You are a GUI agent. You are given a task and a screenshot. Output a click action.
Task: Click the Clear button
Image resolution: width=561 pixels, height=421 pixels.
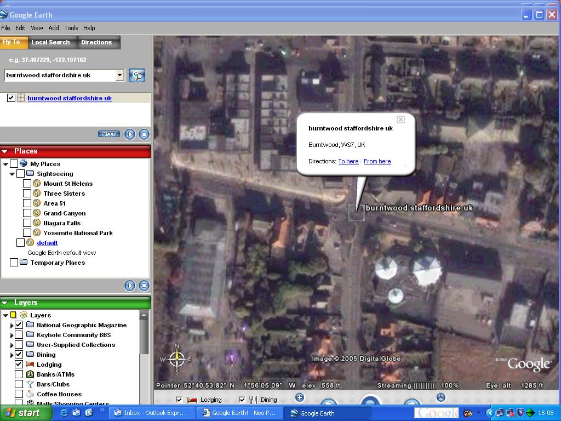click(109, 134)
